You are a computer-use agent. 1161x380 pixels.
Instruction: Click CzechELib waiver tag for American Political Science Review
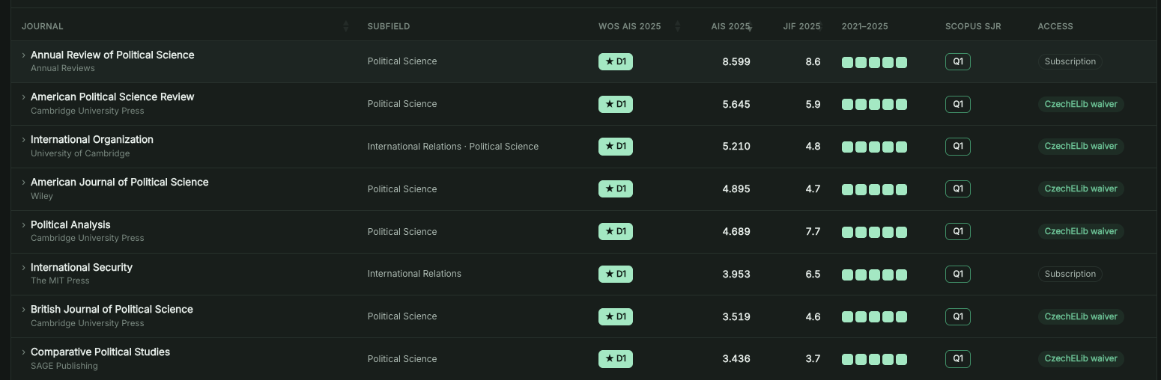point(1081,104)
